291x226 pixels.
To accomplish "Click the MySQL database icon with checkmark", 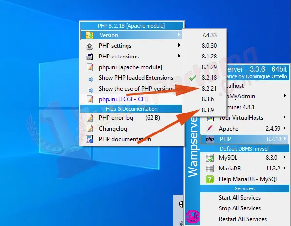I will pos(210,158).
